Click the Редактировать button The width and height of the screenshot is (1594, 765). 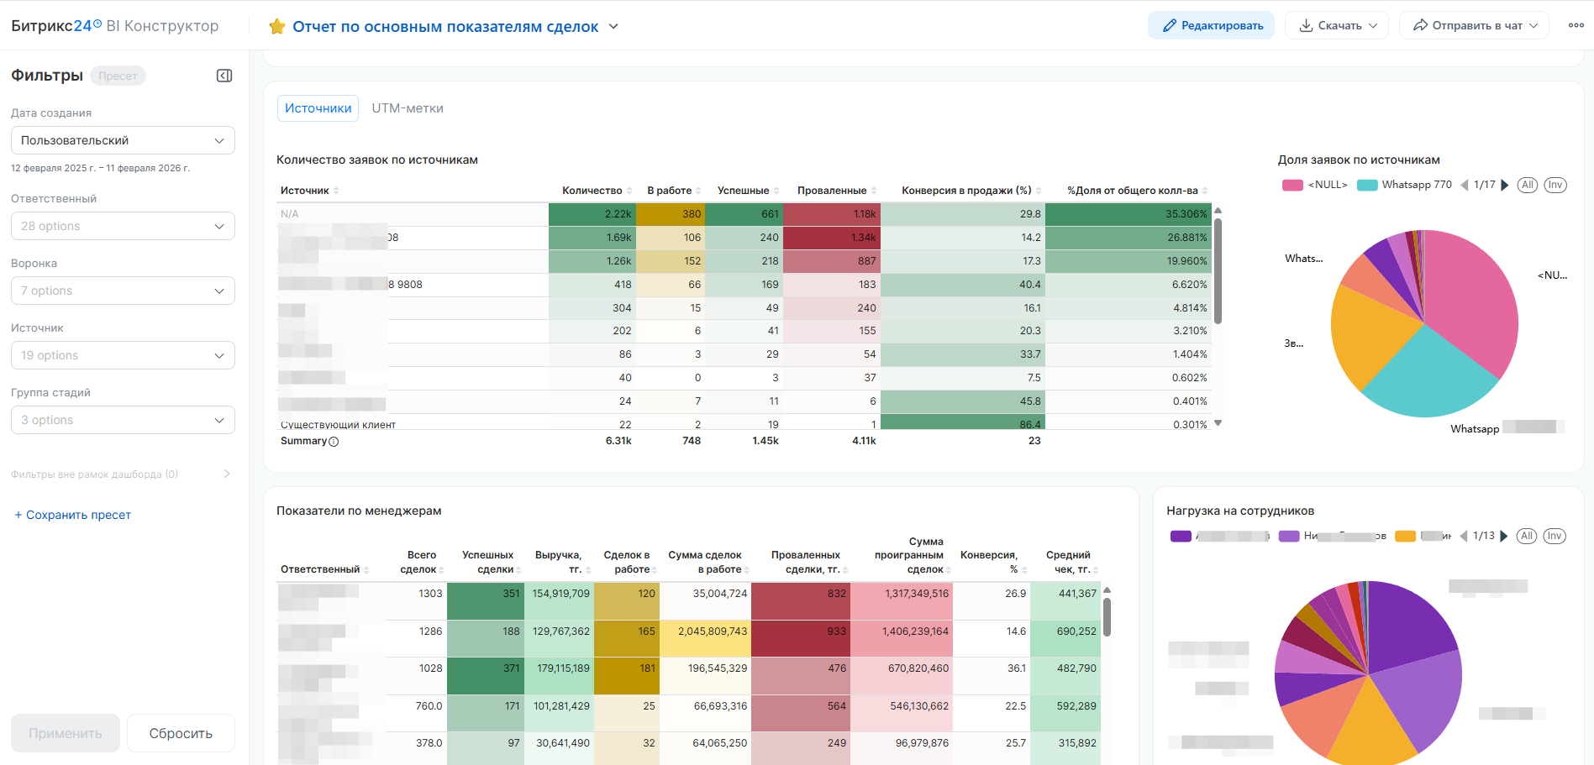point(1211,25)
